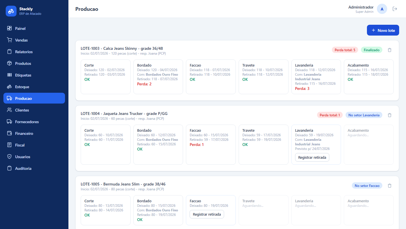Navigate to Produtos in the sidebar

[34, 63]
